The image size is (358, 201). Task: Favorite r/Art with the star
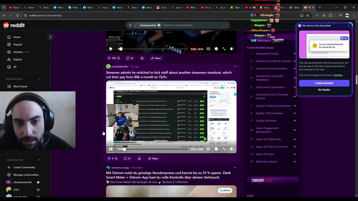tap(38, 190)
